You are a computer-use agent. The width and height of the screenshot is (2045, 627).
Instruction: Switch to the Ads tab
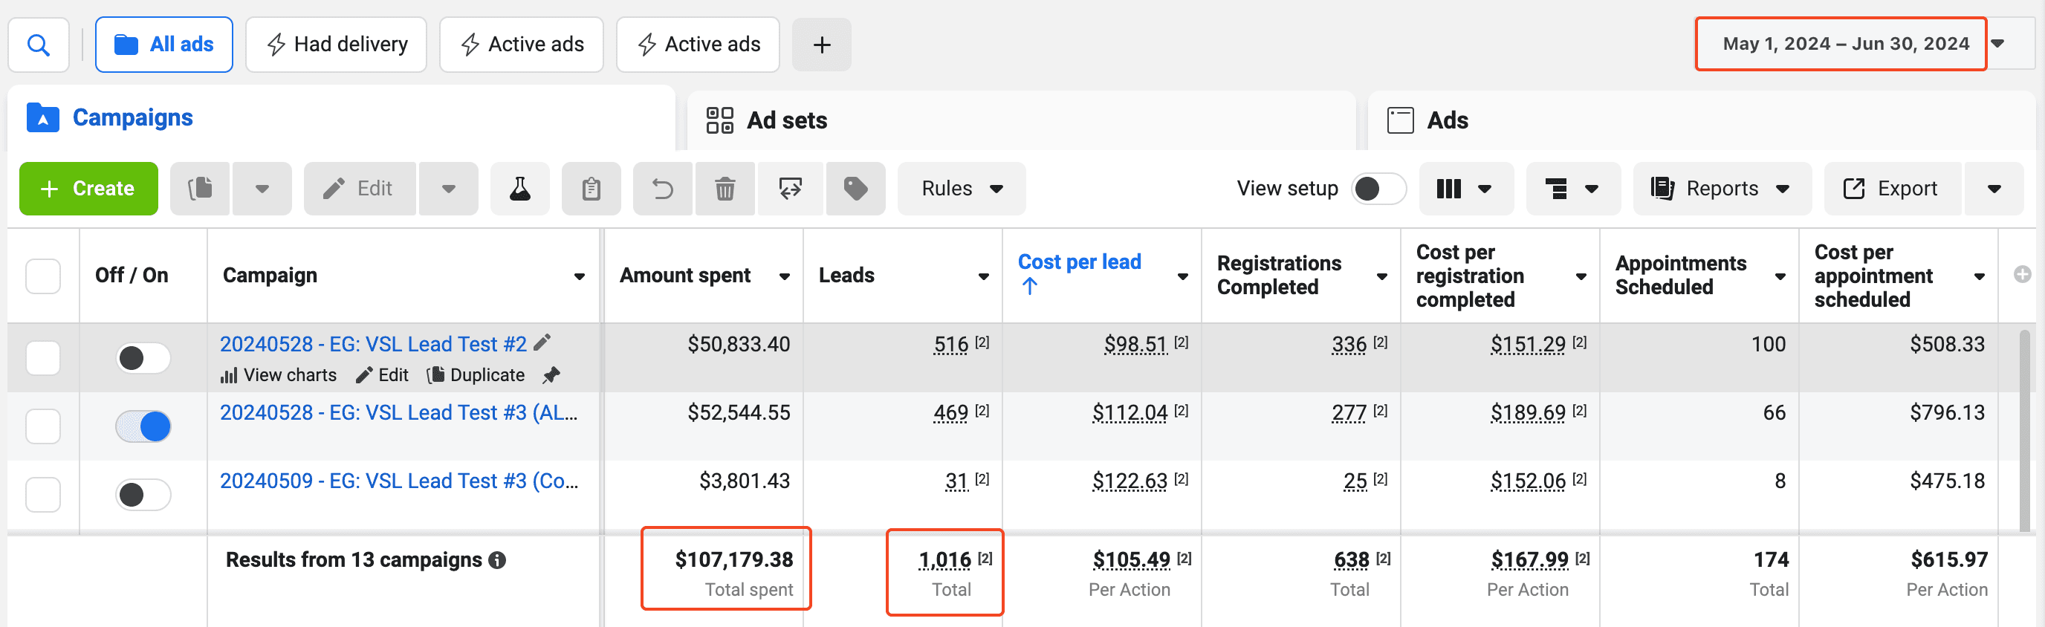[x=1702, y=120]
